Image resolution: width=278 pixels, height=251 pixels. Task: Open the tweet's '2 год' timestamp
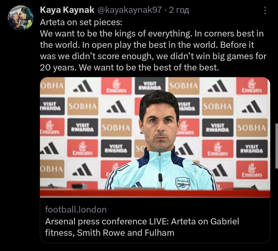point(179,10)
